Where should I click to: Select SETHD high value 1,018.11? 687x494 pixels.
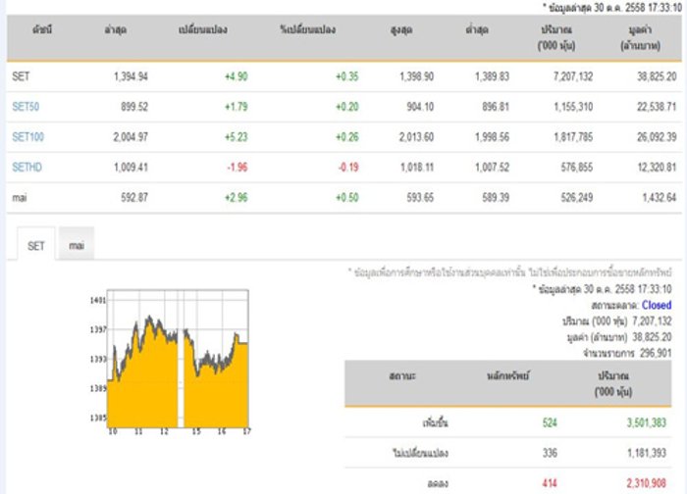(x=417, y=168)
